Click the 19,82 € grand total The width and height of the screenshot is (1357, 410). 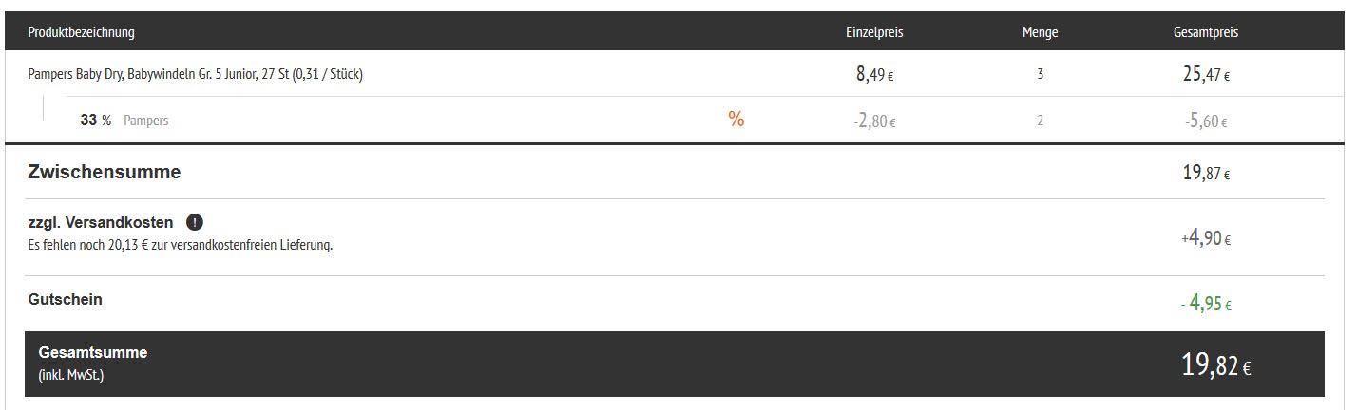click(x=1215, y=365)
